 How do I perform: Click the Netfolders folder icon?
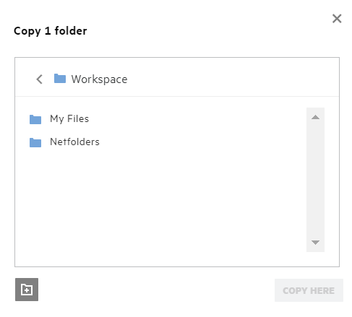[x=35, y=142]
